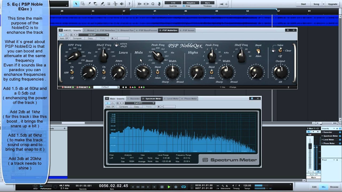Toggle Spectrum Meter plugin power button

(x=108, y=103)
